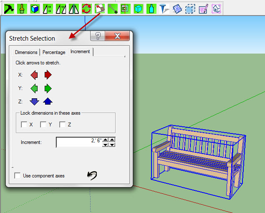Screen dimensions: 265x213
Task: Click the blue cube icon
Action: click(x=35, y=9)
